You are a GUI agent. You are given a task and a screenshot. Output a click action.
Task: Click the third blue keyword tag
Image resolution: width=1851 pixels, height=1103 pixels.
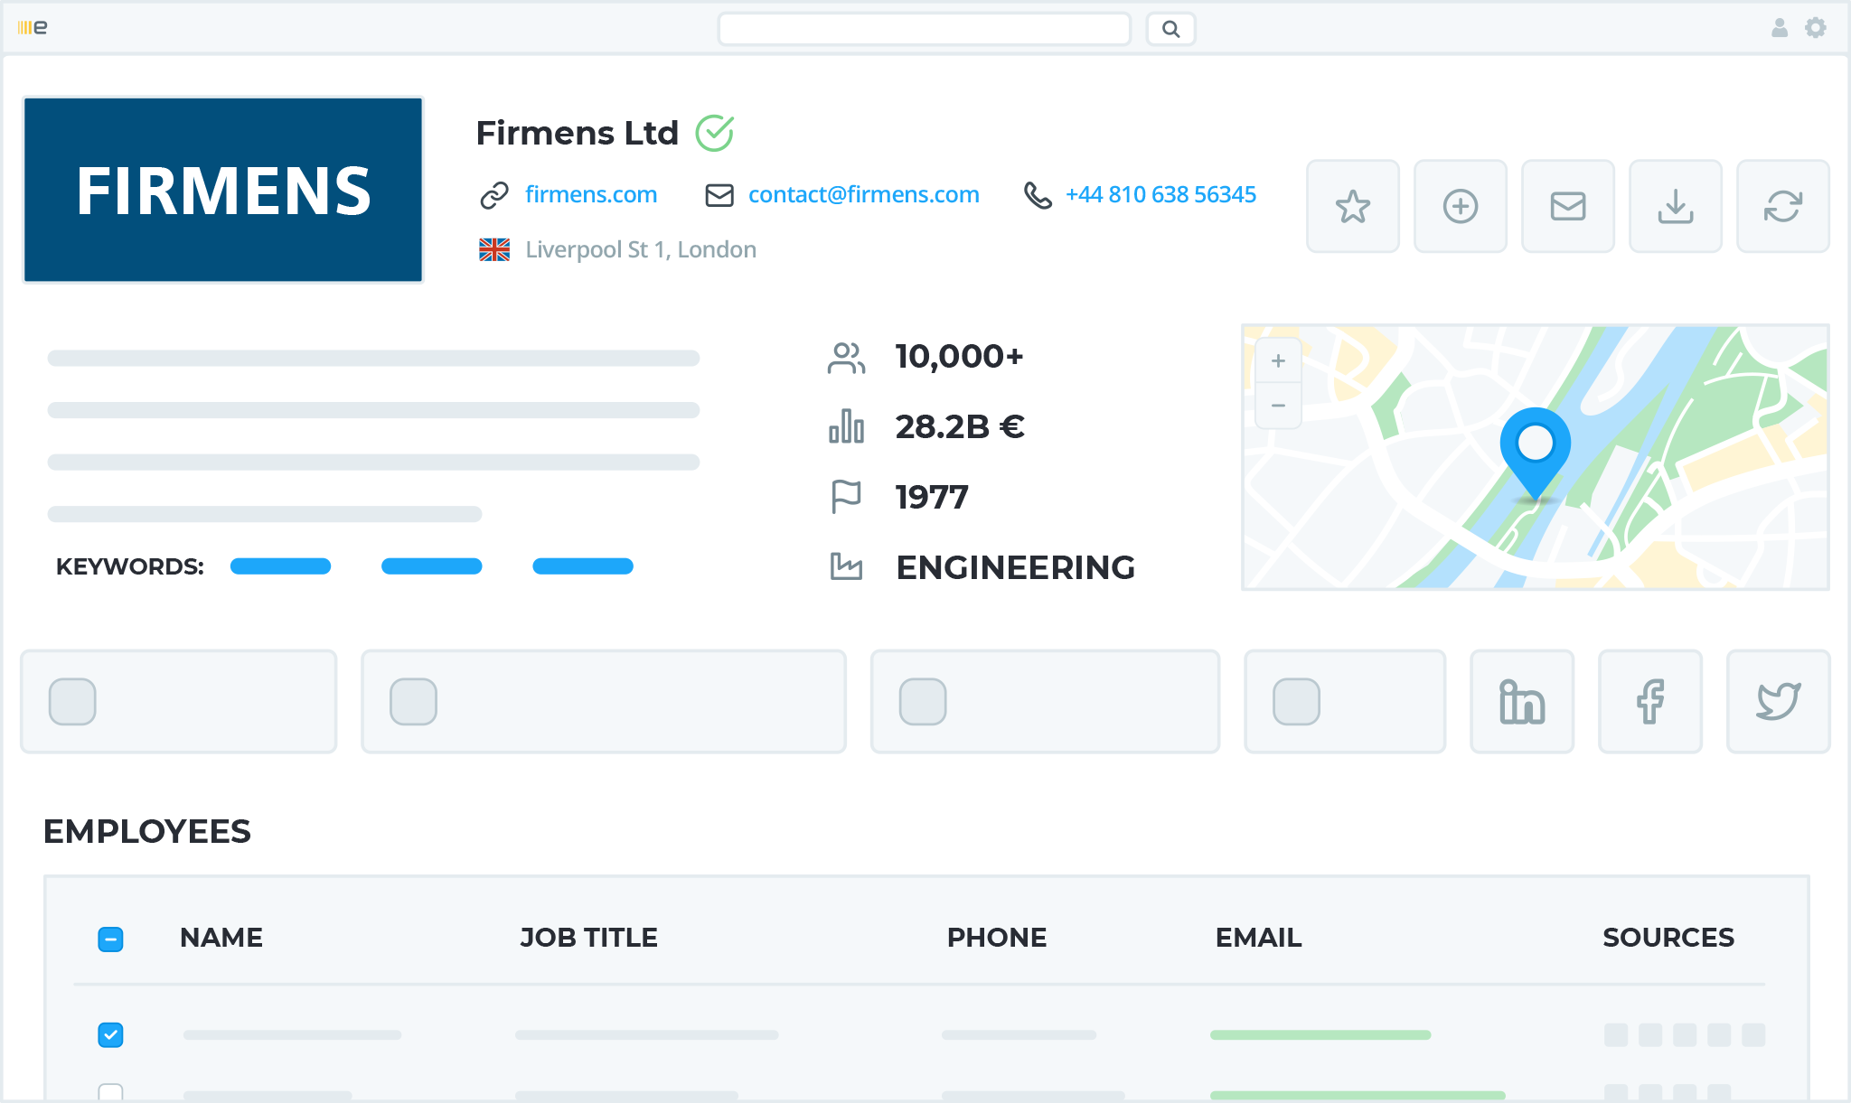(x=583, y=566)
